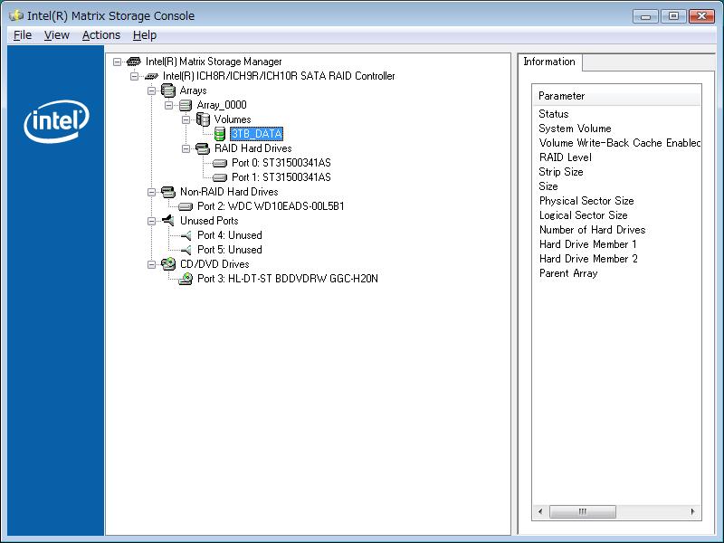Minimize the Matrix Storage Console window
Image resolution: width=724 pixels, height=543 pixels.
click(645, 16)
